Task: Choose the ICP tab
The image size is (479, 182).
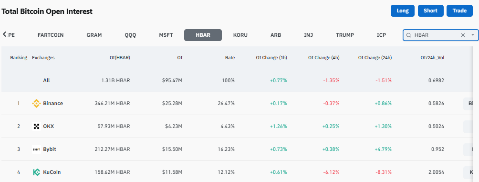Action: coord(381,35)
